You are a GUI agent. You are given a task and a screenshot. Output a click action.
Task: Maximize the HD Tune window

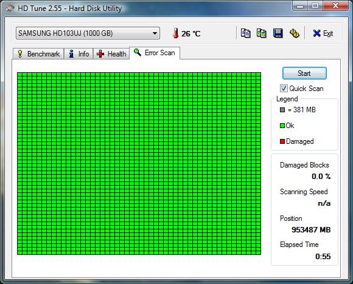[x=315, y=6]
